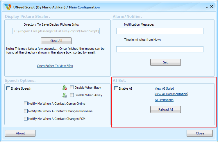Viewport: 218px width, 142px height.
Task: Enable the Enable Speech checkbox
Action: (8, 88)
